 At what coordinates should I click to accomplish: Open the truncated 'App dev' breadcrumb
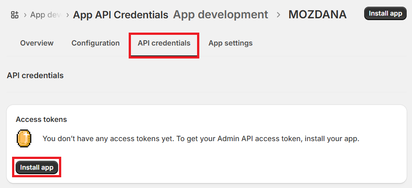(45, 15)
